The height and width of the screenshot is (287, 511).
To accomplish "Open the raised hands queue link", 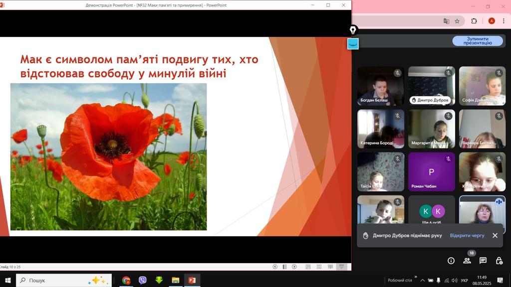I will pos(467,236).
